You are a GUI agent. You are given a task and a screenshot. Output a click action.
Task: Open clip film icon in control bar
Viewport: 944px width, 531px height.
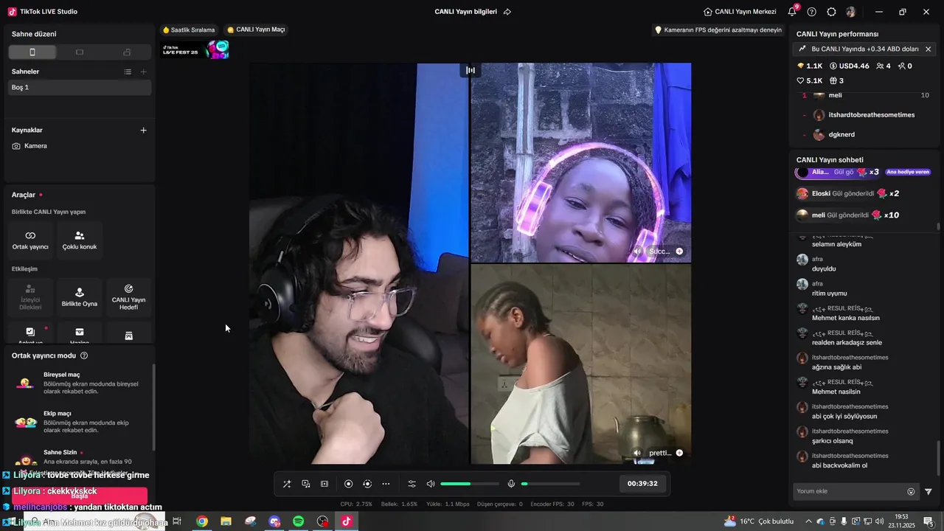point(324,484)
